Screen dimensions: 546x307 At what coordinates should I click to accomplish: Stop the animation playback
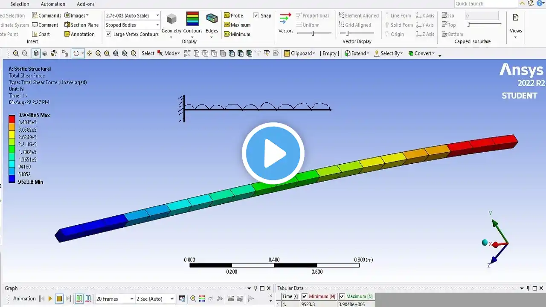[59, 299]
